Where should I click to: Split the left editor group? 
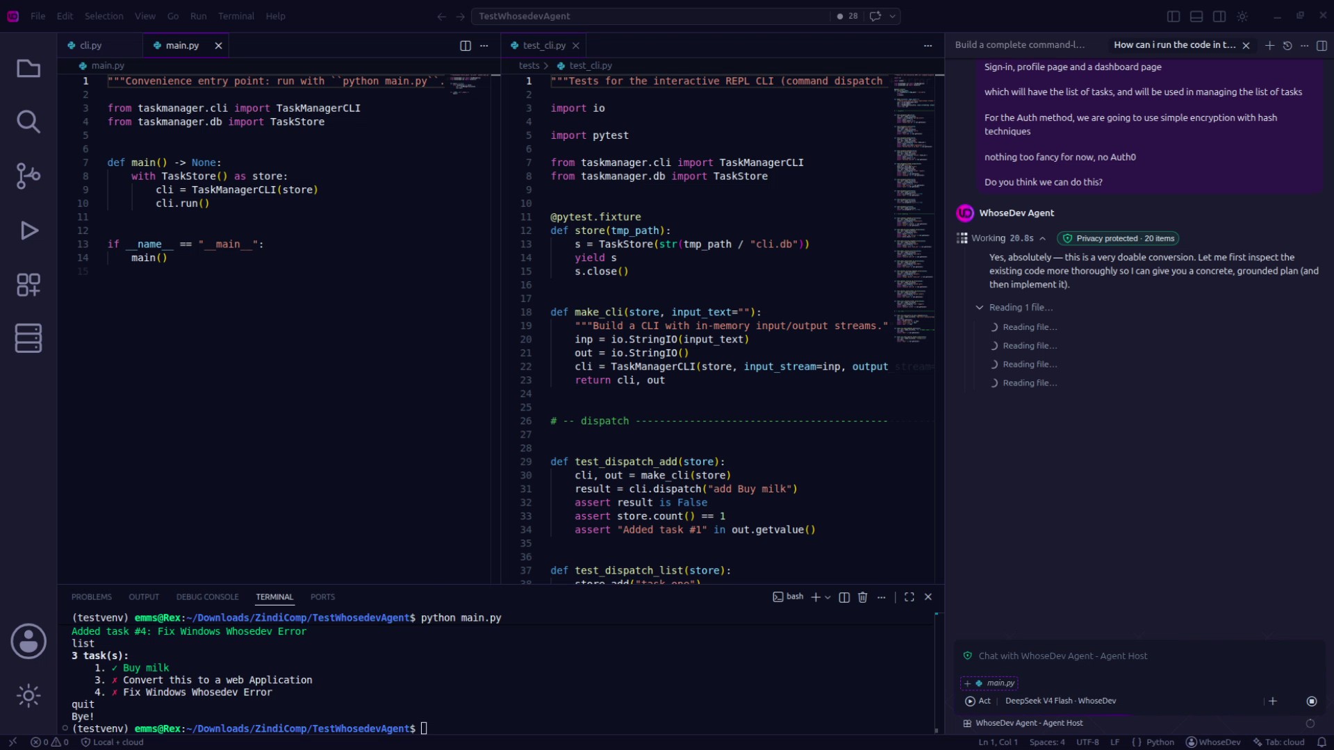tap(466, 46)
